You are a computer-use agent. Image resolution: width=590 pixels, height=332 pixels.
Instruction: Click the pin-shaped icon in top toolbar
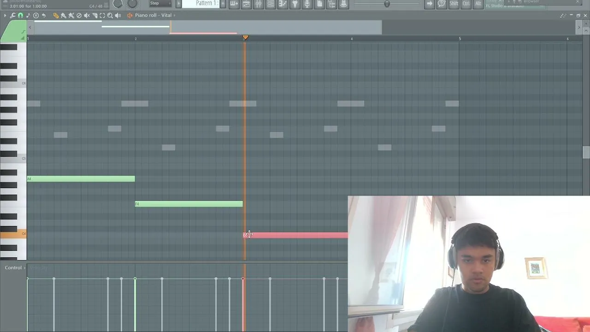click(295, 4)
